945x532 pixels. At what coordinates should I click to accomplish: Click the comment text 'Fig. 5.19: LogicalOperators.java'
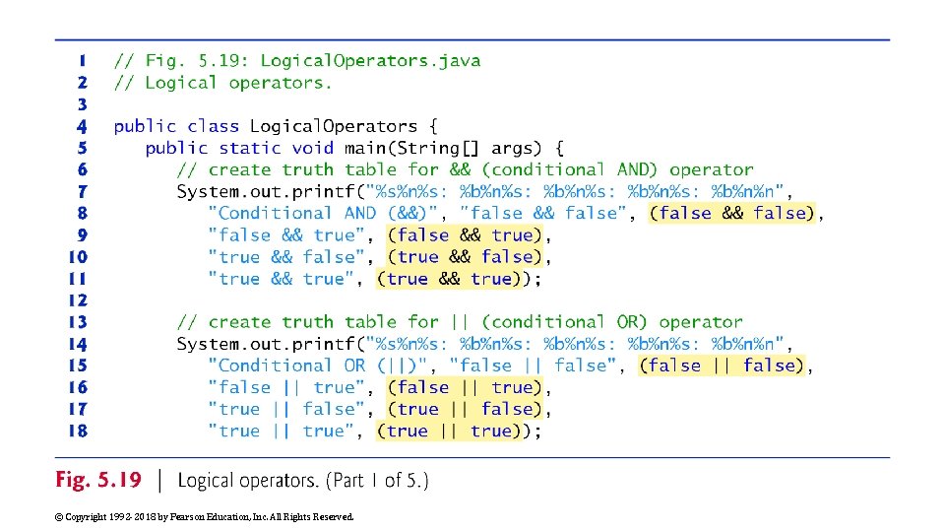click(x=313, y=61)
